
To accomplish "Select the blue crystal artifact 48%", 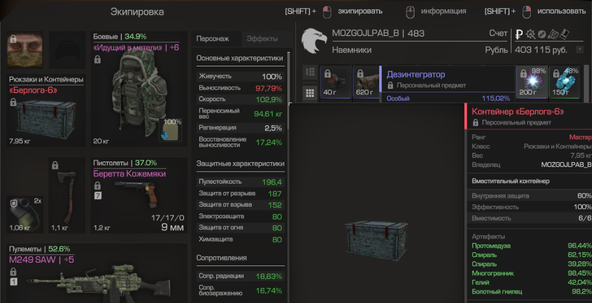I will click(564, 83).
